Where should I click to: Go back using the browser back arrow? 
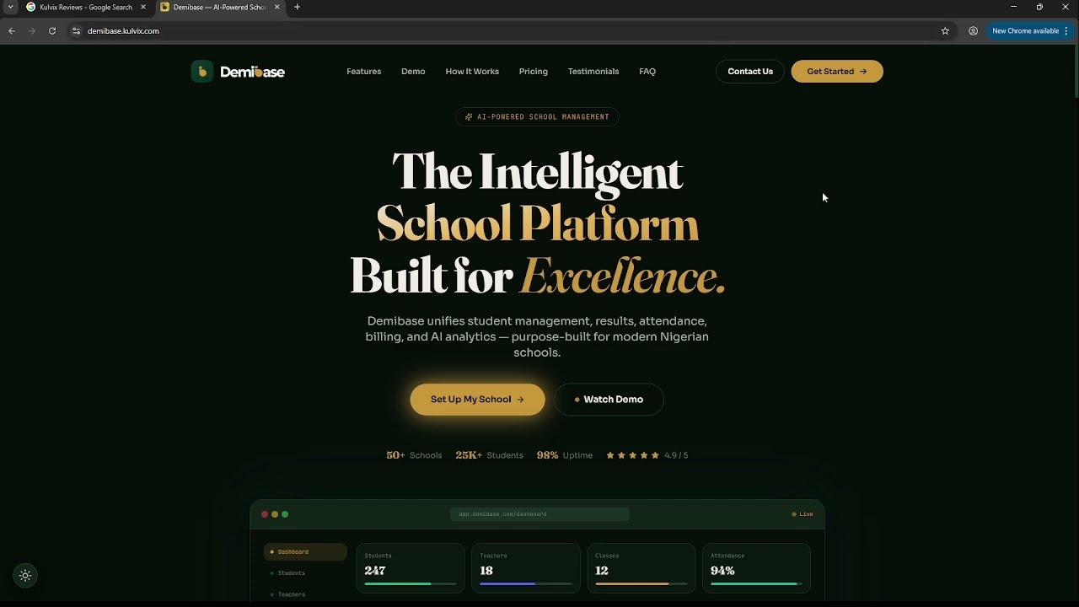12,31
